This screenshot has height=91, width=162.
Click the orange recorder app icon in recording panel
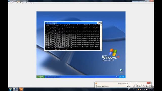tap(96, 83)
